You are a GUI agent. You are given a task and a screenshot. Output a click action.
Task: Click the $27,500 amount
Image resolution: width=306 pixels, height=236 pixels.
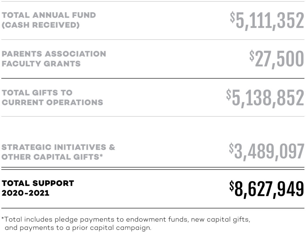click(277, 59)
